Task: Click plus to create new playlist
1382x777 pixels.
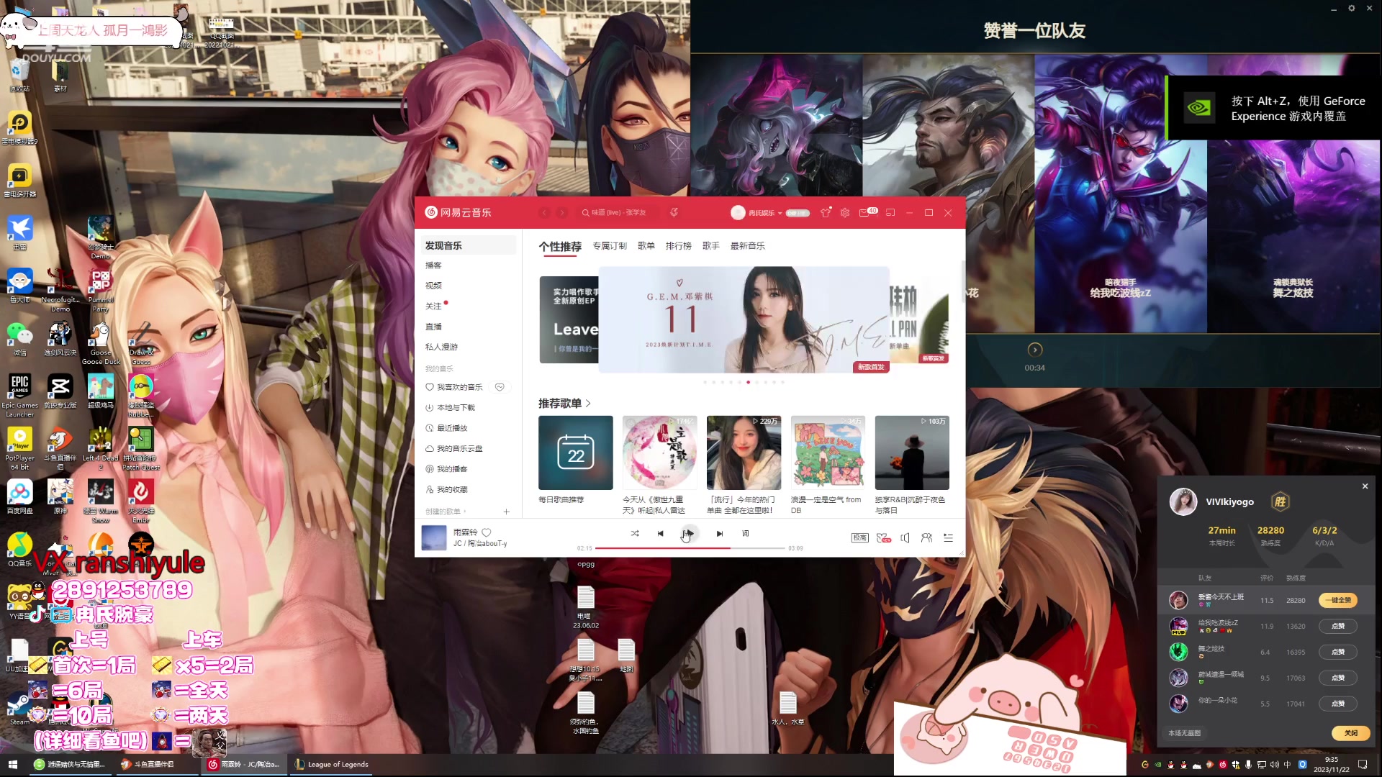Action: click(507, 512)
